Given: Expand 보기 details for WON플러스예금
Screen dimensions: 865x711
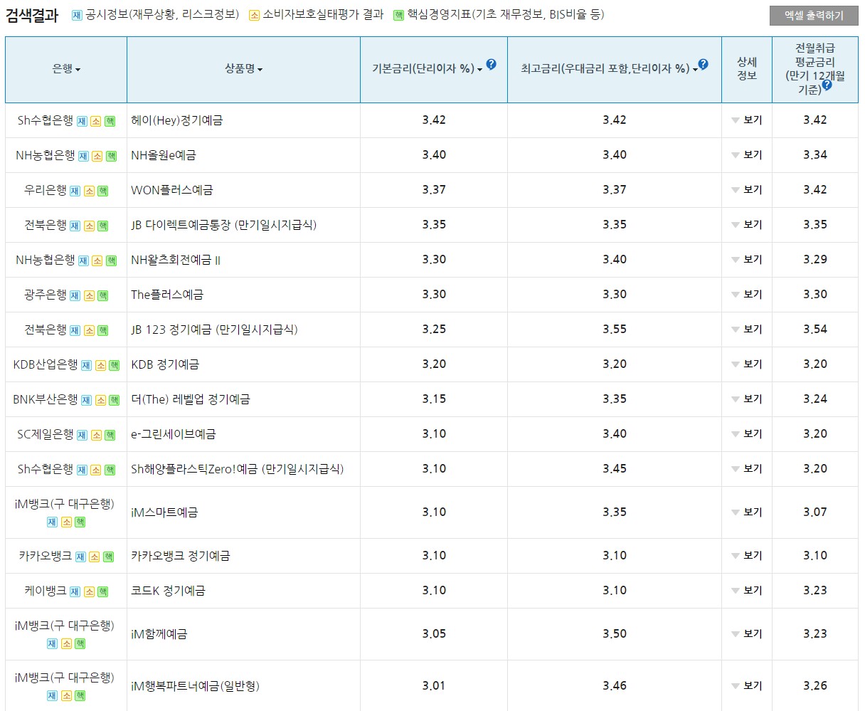Looking at the screenshot, I should 747,190.
